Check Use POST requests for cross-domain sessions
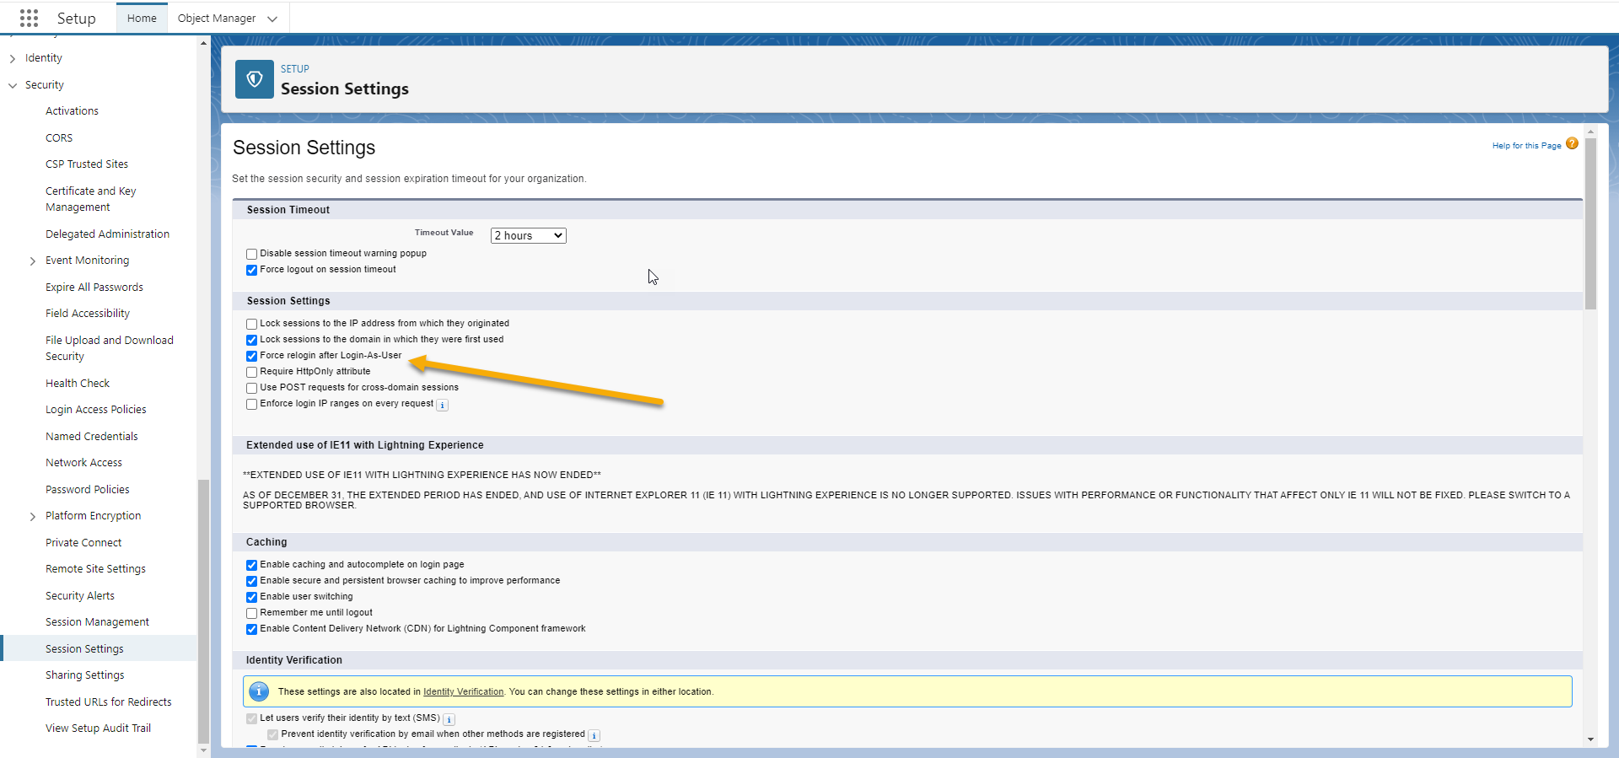 click(x=251, y=388)
